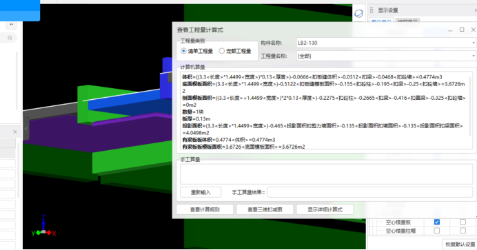Click the 显示设置 panel grip handle icon
The width and height of the screenshot is (477, 250).
(372, 10)
